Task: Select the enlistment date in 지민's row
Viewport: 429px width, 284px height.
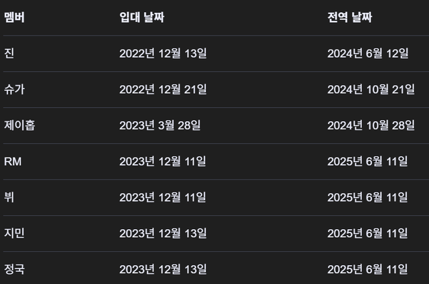Action: click(163, 233)
